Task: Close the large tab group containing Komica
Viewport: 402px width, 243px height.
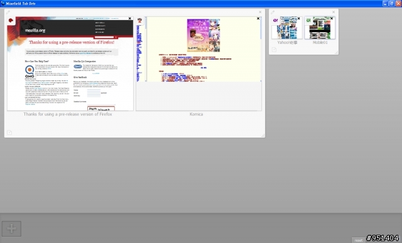Action: [x=260, y=12]
